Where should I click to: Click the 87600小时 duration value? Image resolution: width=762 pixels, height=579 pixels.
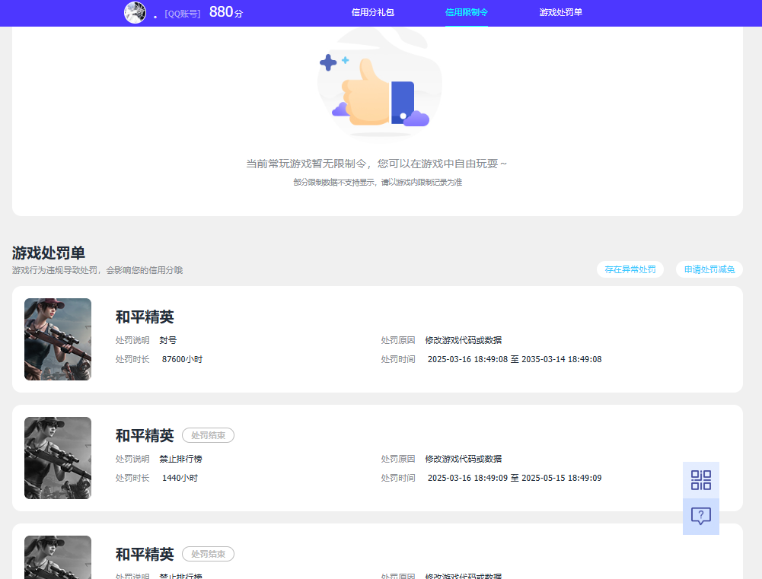[x=182, y=359]
